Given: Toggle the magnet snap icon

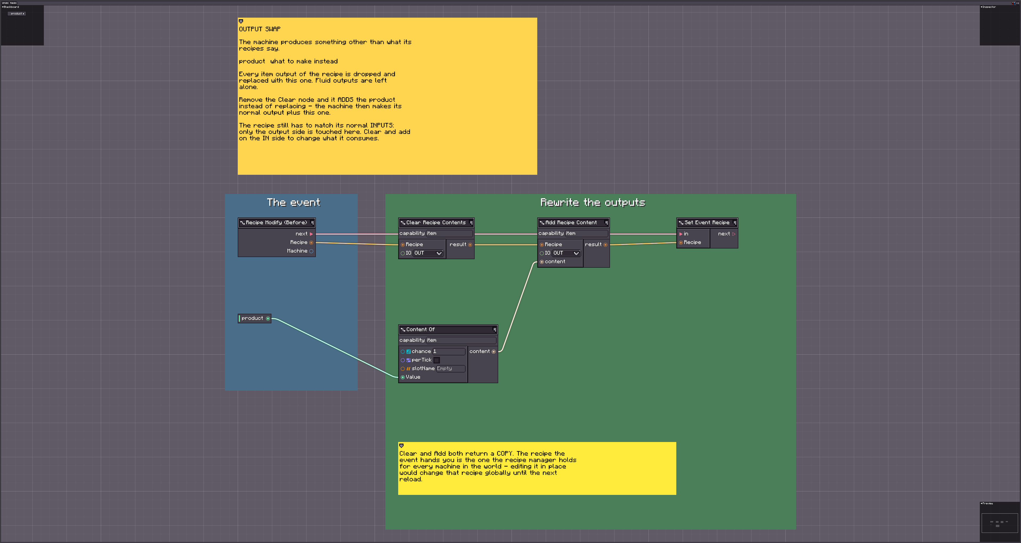Looking at the screenshot, I should coord(1014,3).
